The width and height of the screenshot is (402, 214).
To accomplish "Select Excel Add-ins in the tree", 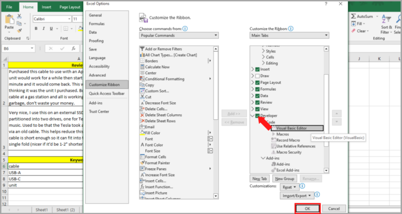I will click(x=285, y=170).
